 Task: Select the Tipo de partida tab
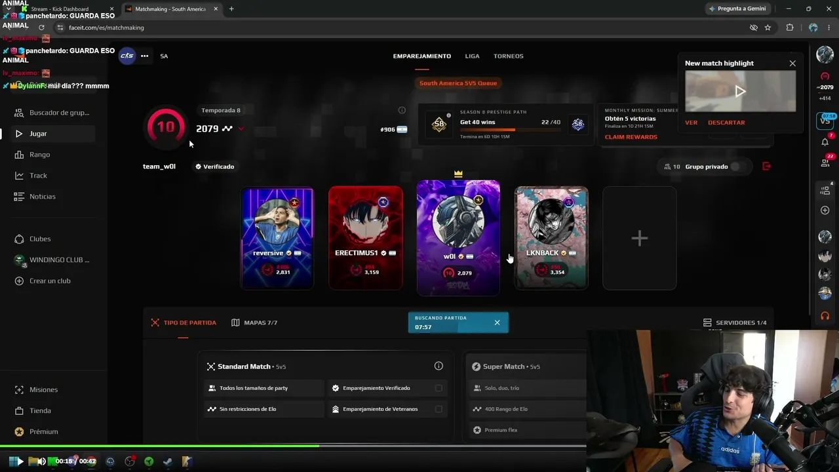point(184,323)
